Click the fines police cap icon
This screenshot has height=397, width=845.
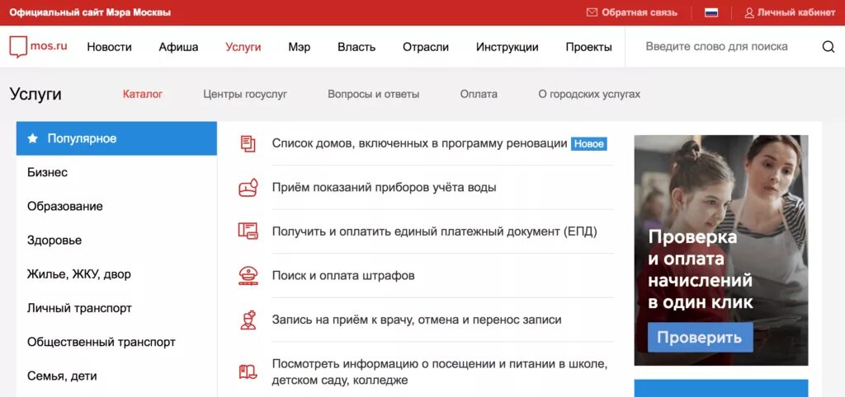(248, 275)
